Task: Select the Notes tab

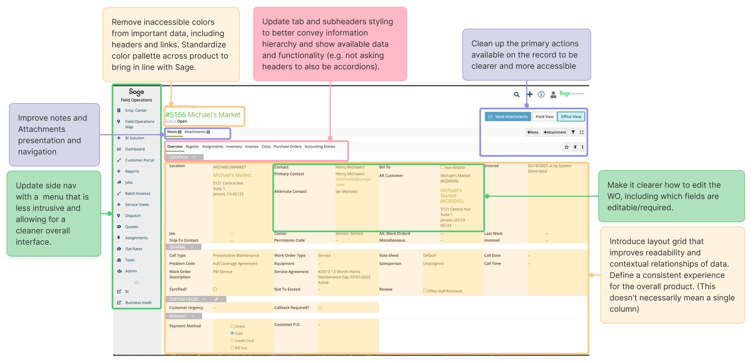Action: click(174, 132)
